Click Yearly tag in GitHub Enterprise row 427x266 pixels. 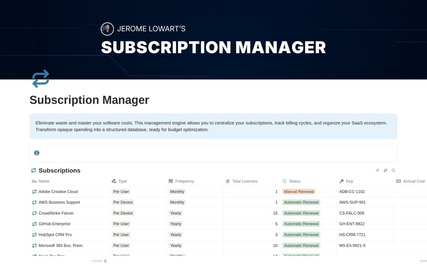pos(175,224)
